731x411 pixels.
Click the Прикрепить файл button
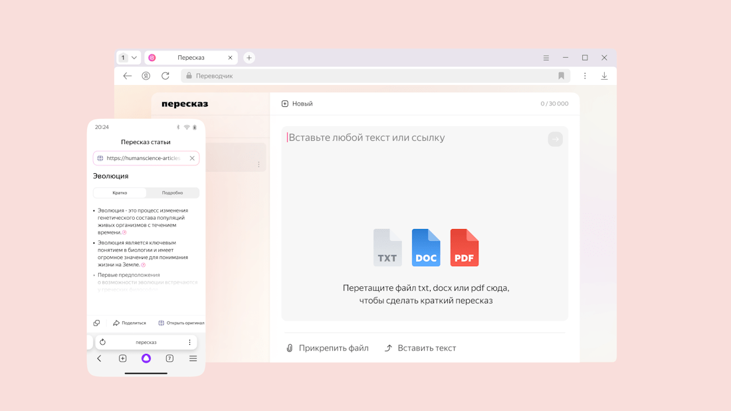point(327,348)
